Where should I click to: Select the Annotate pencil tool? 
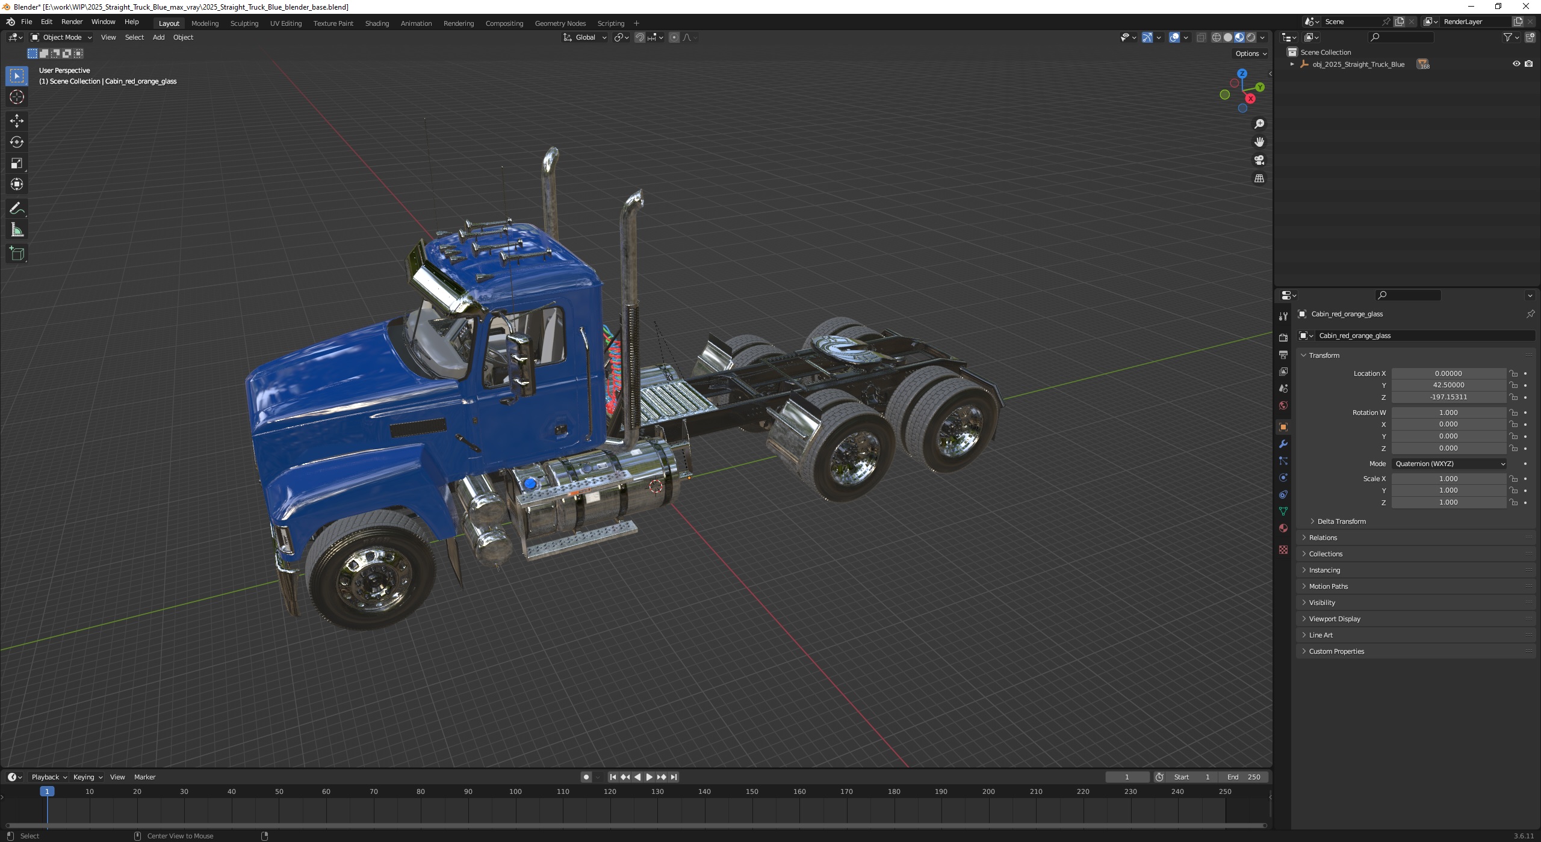pyautogui.click(x=17, y=209)
